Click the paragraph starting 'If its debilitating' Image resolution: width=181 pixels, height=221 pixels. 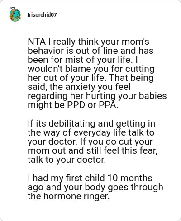[x=93, y=141]
